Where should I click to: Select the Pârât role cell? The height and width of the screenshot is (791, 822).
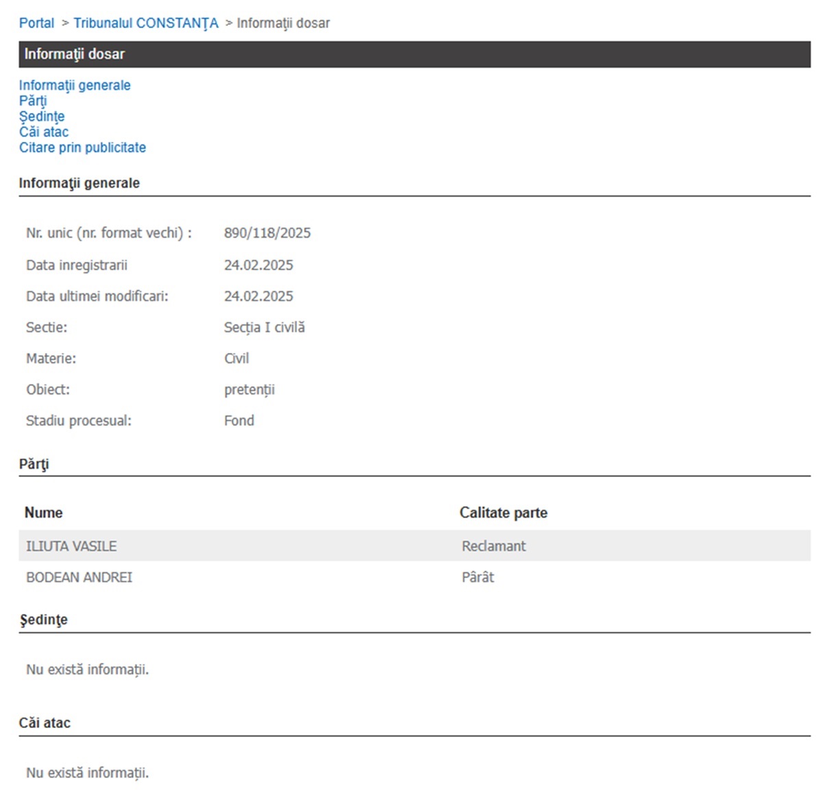point(478,577)
